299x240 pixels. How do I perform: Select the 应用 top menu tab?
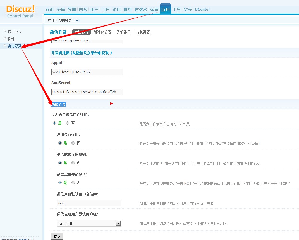[165, 9]
